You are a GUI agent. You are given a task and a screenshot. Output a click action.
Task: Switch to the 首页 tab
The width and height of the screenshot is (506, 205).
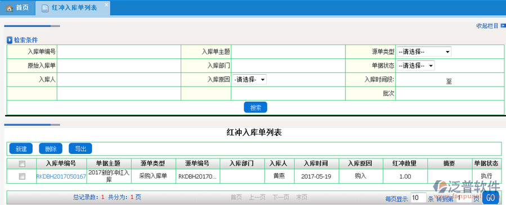17,8
